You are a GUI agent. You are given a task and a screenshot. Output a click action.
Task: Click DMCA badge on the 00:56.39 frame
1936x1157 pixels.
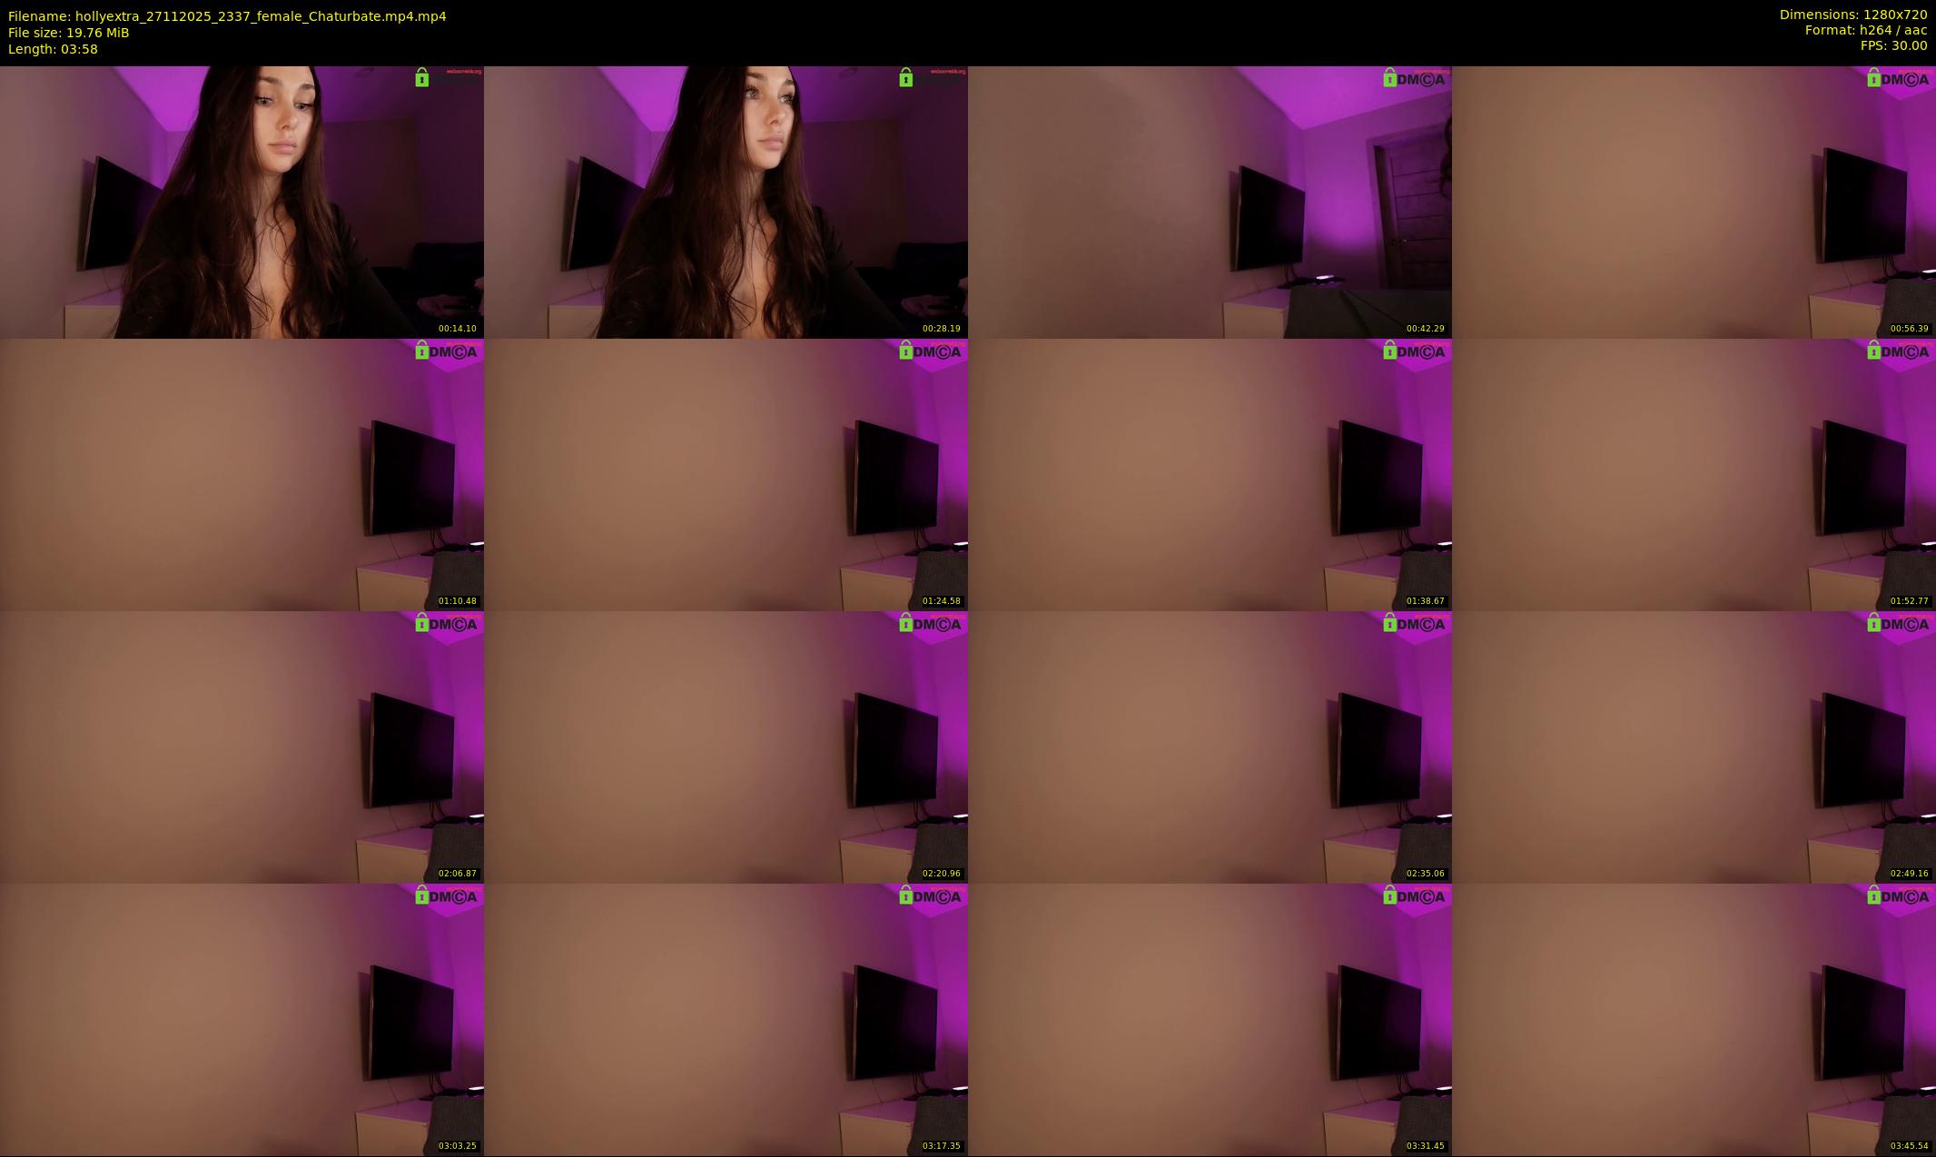click(1899, 79)
